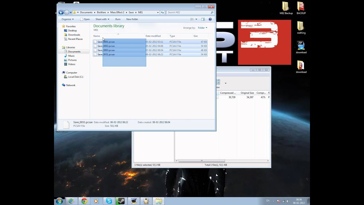Select file Save_0001.pcsav
The height and width of the screenshot is (205, 364).
[150, 42]
